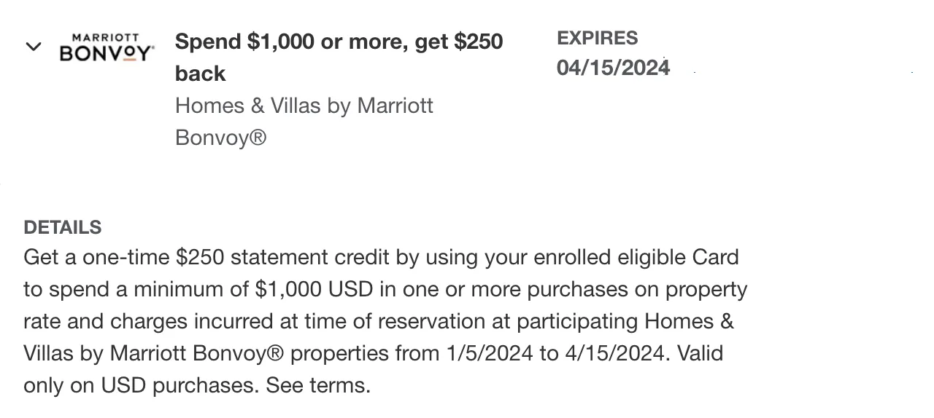Image resolution: width=934 pixels, height=418 pixels.
Task: Click the DETAILS heading
Action: [63, 227]
